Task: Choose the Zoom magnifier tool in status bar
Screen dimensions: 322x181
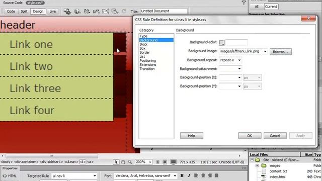Action: pyautogui.click(x=130, y=162)
